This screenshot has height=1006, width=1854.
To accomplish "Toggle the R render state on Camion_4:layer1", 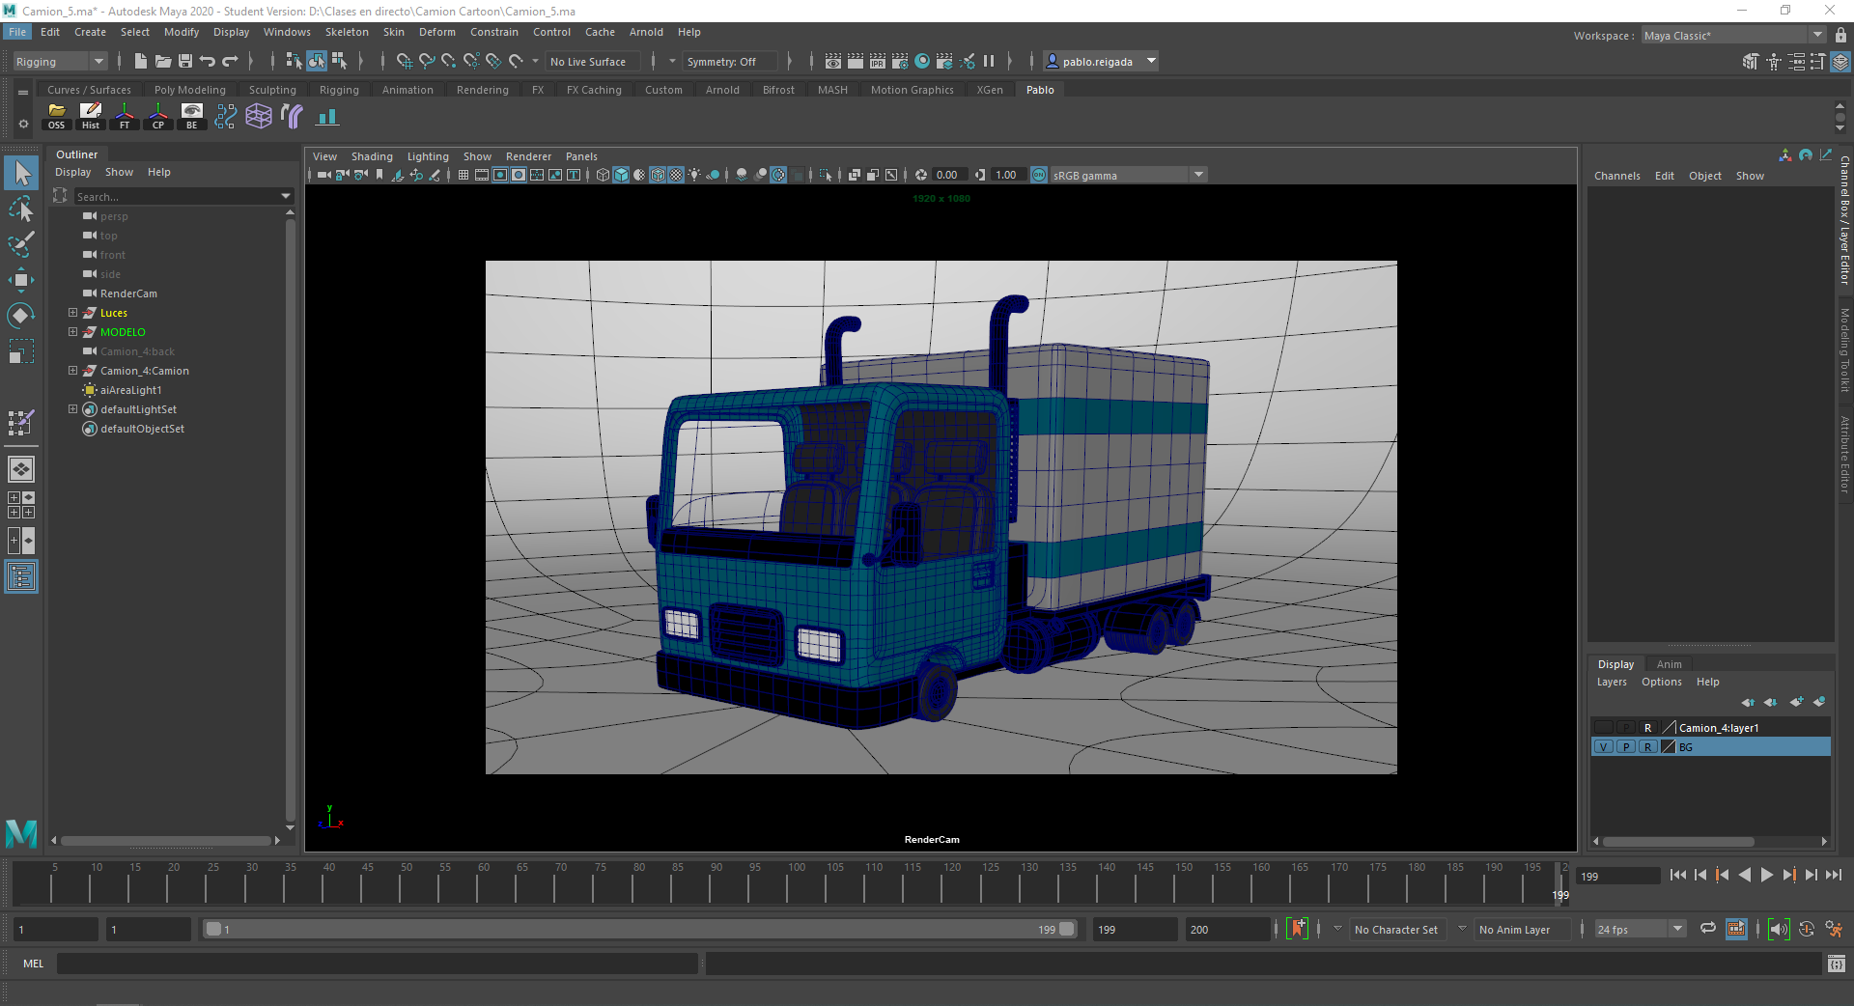I will coord(1648,728).
